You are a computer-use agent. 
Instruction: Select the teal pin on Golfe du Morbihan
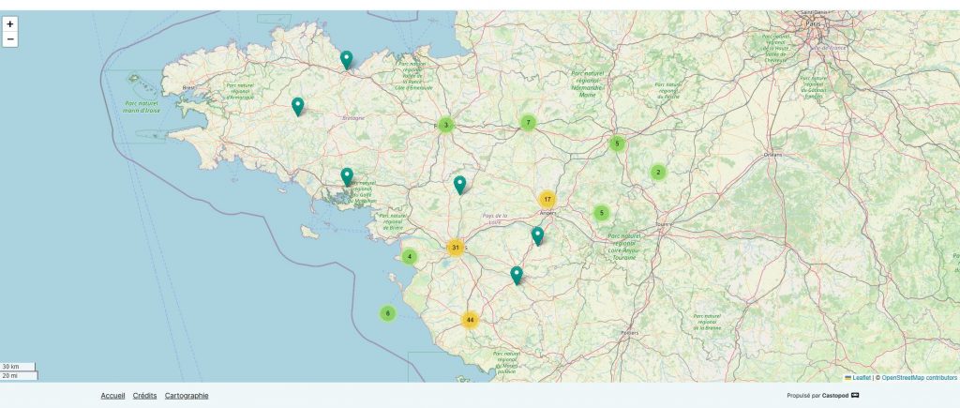click(x=347, y=176)
